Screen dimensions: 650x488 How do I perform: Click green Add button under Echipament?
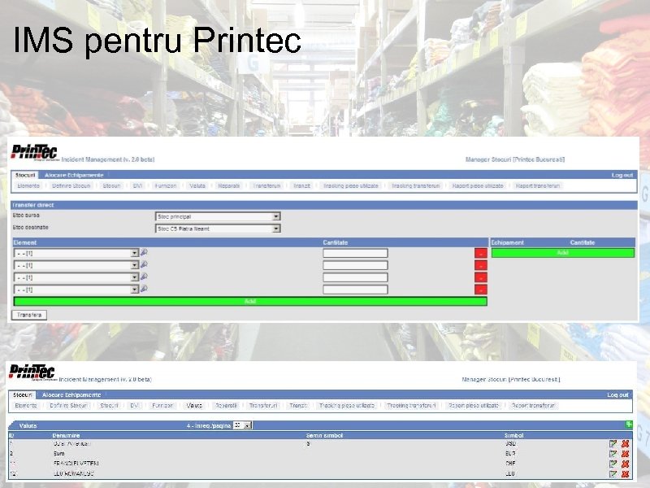click(x=563, y=253)
